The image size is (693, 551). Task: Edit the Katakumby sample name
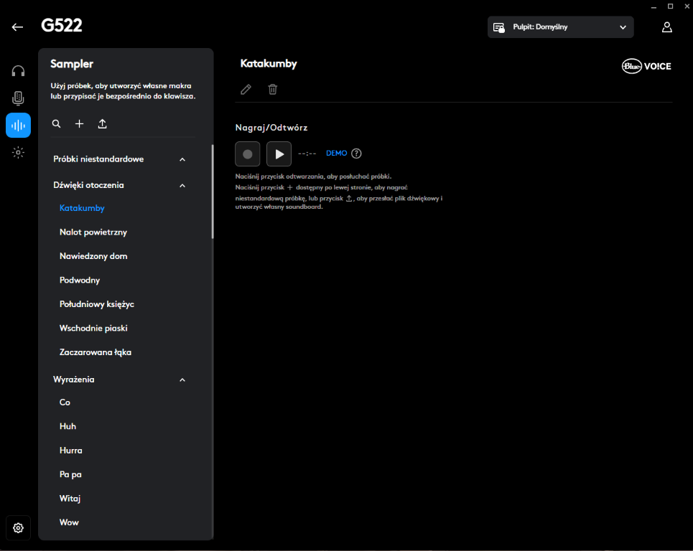coord(246,89)
